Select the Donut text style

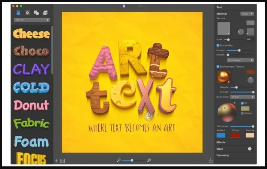pyautogui.click(x=31, y=105)
